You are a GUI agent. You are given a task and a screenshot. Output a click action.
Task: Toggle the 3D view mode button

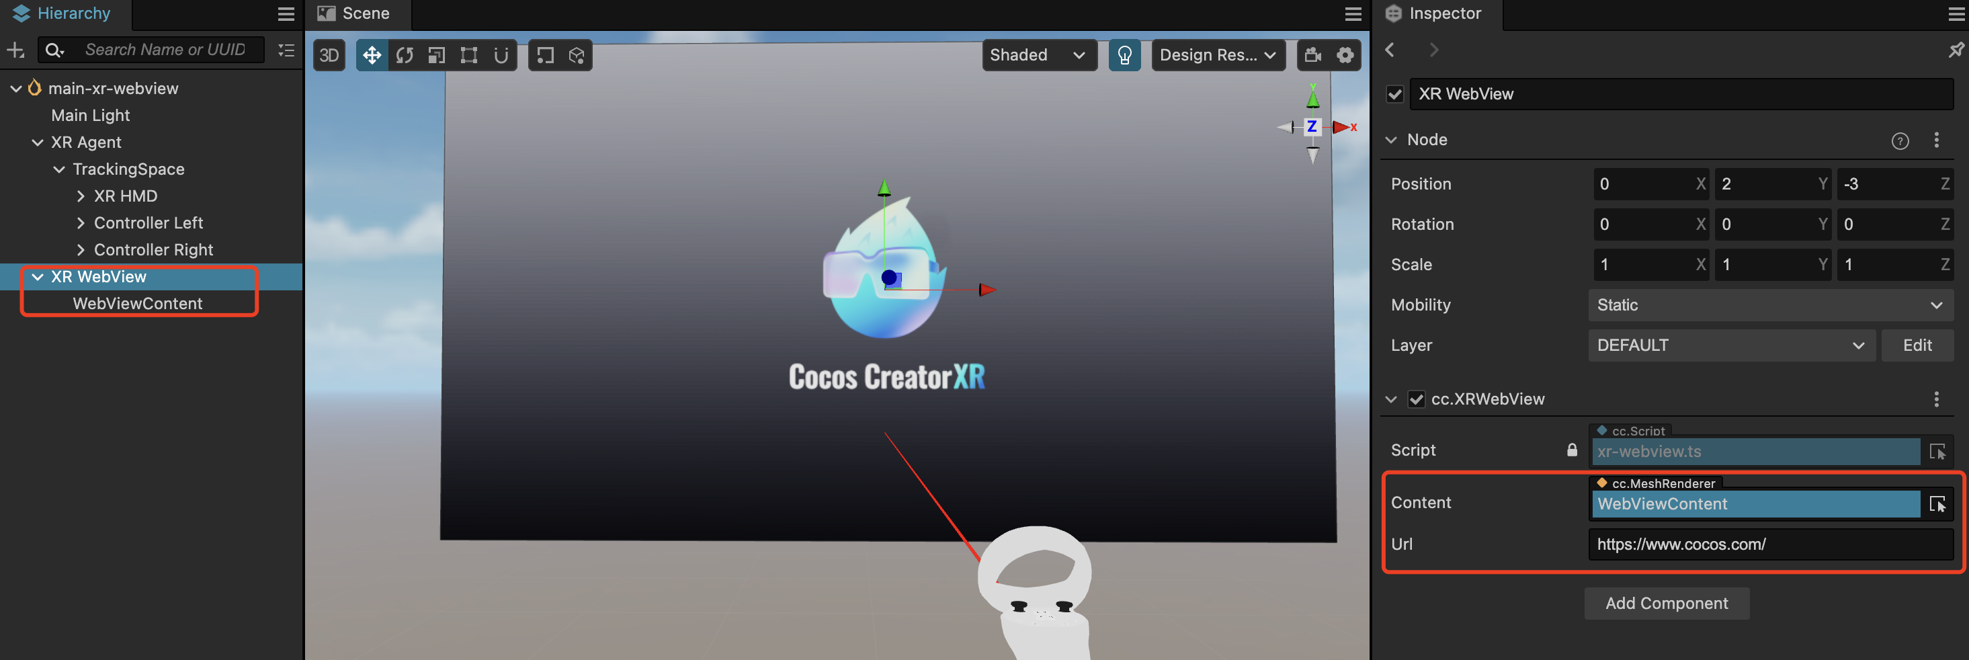click(x=329, y=55)
